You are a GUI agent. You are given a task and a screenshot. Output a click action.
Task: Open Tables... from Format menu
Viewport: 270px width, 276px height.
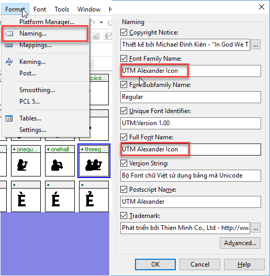[x=45, y=118]
